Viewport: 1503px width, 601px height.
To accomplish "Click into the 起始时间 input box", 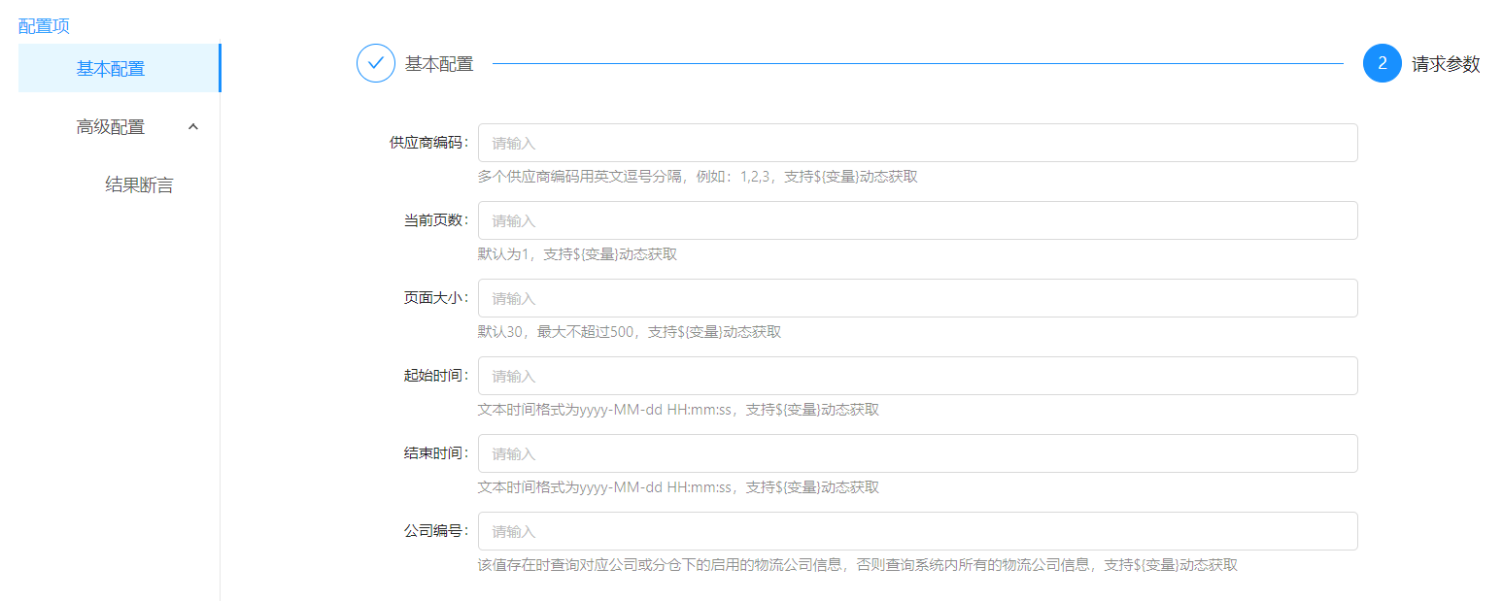I will pos(917,376).
